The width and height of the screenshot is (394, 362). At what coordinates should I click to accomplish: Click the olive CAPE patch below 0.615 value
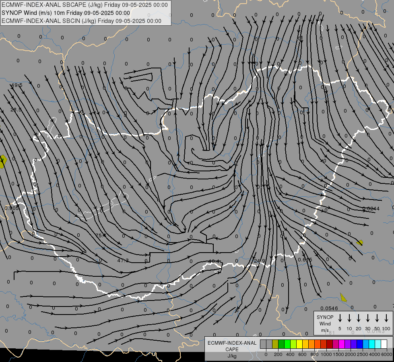pos(344,297)
